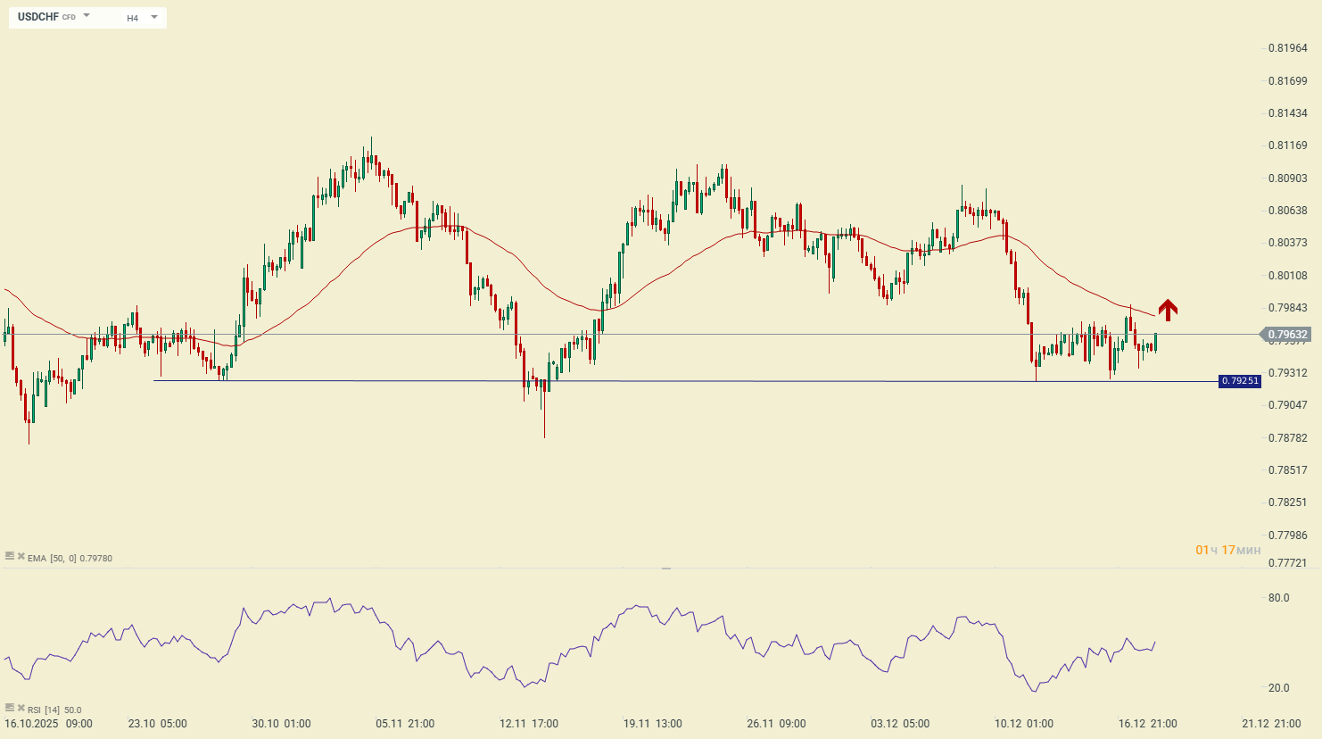Click the candle countdown timer text
The height and width of the screenshot is (739, 1322).
point(1227,550)
